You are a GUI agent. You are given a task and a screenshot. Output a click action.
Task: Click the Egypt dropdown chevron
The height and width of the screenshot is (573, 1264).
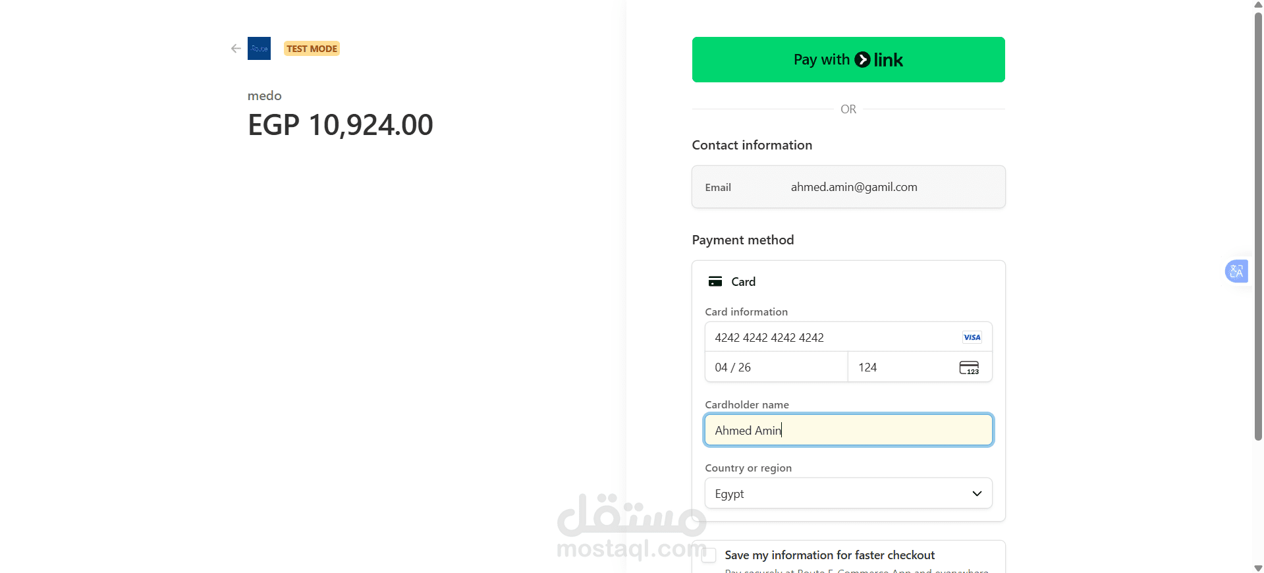[x=977, y=493]
